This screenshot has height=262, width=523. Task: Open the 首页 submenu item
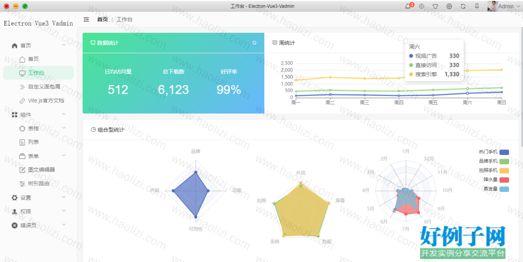tap(38, 59)
